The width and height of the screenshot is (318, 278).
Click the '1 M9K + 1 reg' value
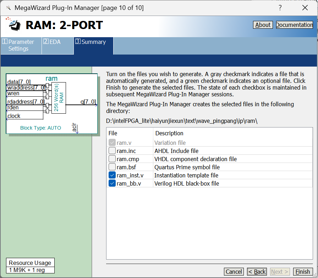pyautogui.click(x=27, y=270)
